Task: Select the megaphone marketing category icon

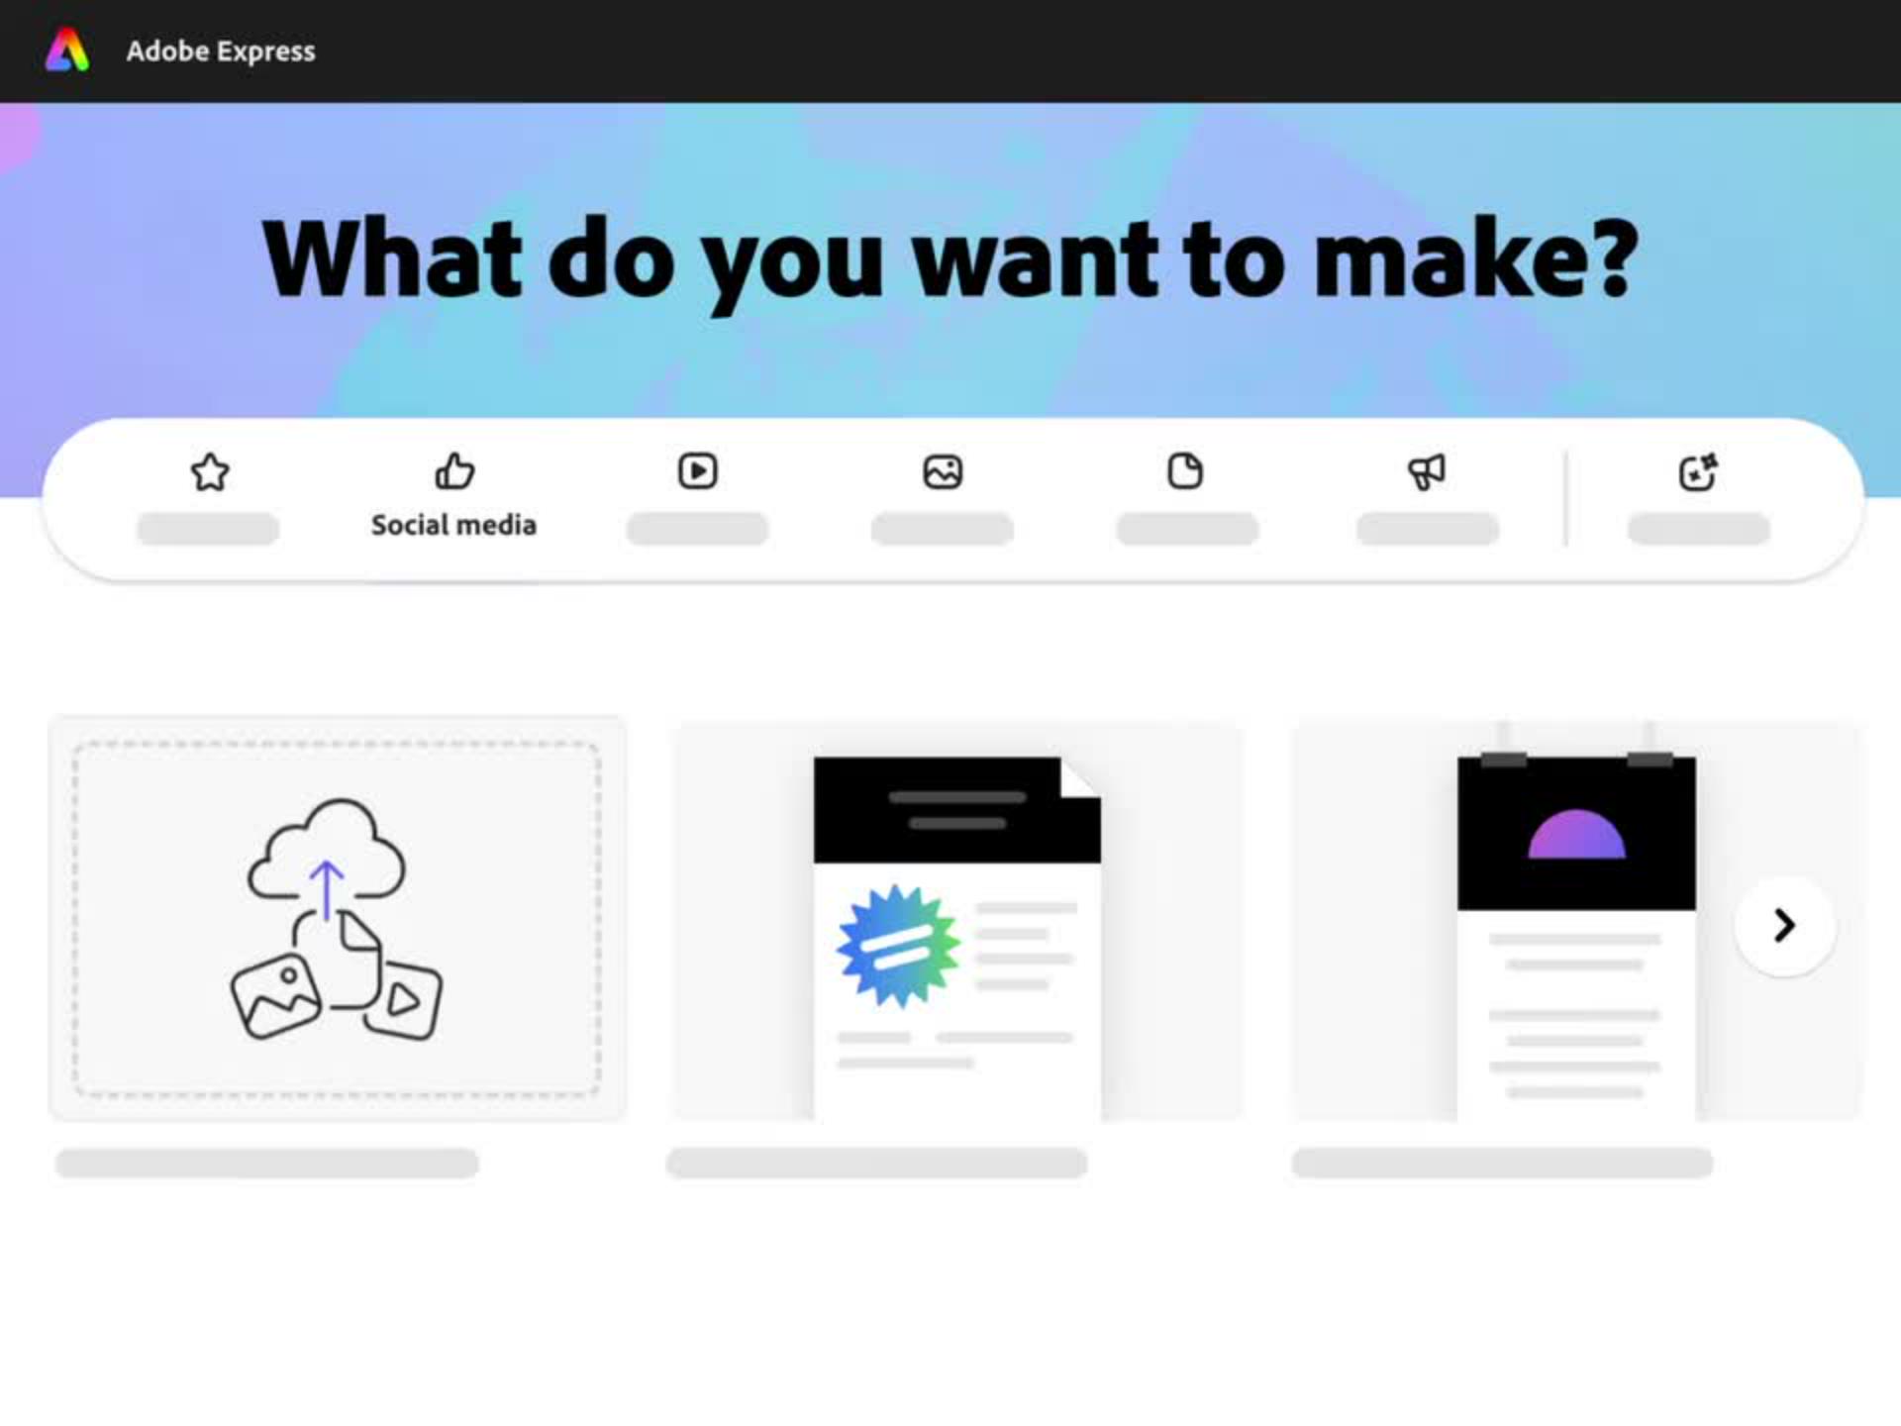Action: [x=1427, y=472]
